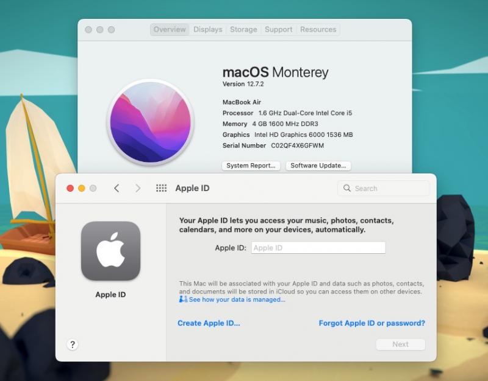Open the Create Apple ID link
Image resolution: width=488 pixels, height=381 pixels.
click(209, 323)
